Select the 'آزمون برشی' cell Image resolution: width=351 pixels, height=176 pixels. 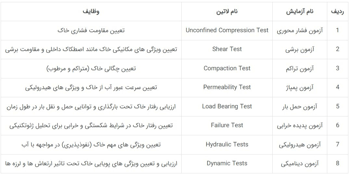coord(300,49)
